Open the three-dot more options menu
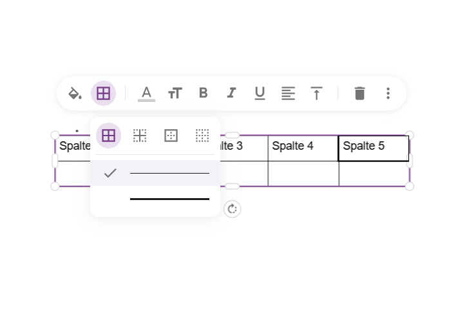 (388, 93)
